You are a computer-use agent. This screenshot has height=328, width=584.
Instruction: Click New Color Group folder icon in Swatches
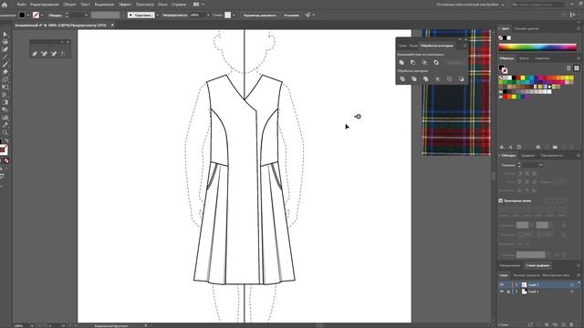(555, 148)
